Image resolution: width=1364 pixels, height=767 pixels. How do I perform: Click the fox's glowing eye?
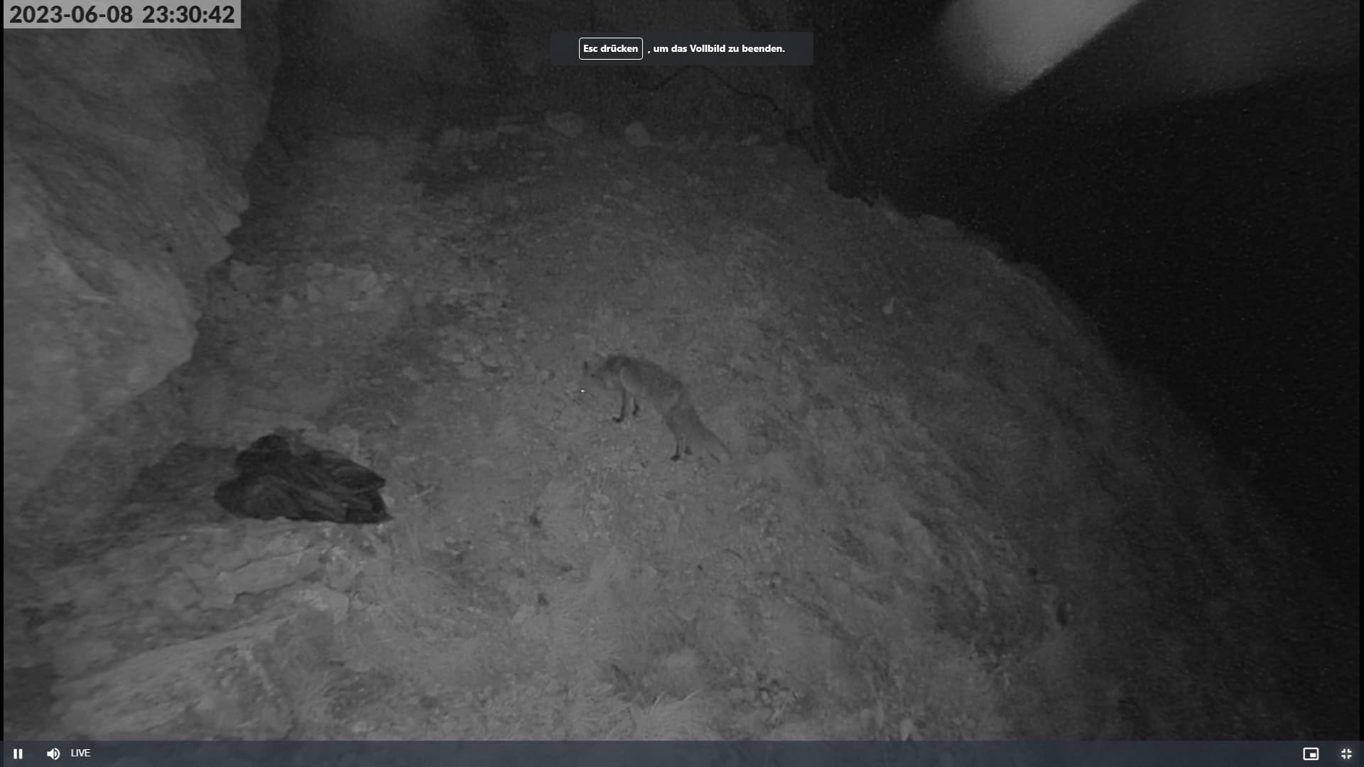coord(583,391)
